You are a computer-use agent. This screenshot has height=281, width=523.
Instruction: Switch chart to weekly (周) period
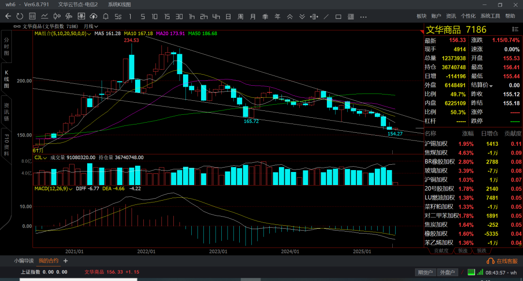click(x=240, y=16)
